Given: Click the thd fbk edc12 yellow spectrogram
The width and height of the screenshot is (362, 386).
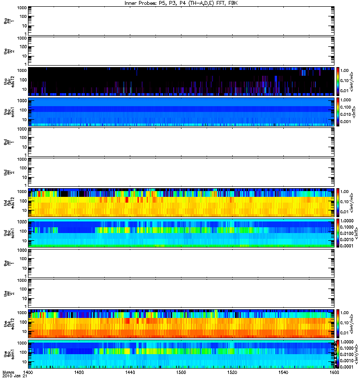Looking at the screenshot, I should (x=181, y=203).
